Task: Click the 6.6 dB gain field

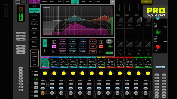Action: [93, 52]
